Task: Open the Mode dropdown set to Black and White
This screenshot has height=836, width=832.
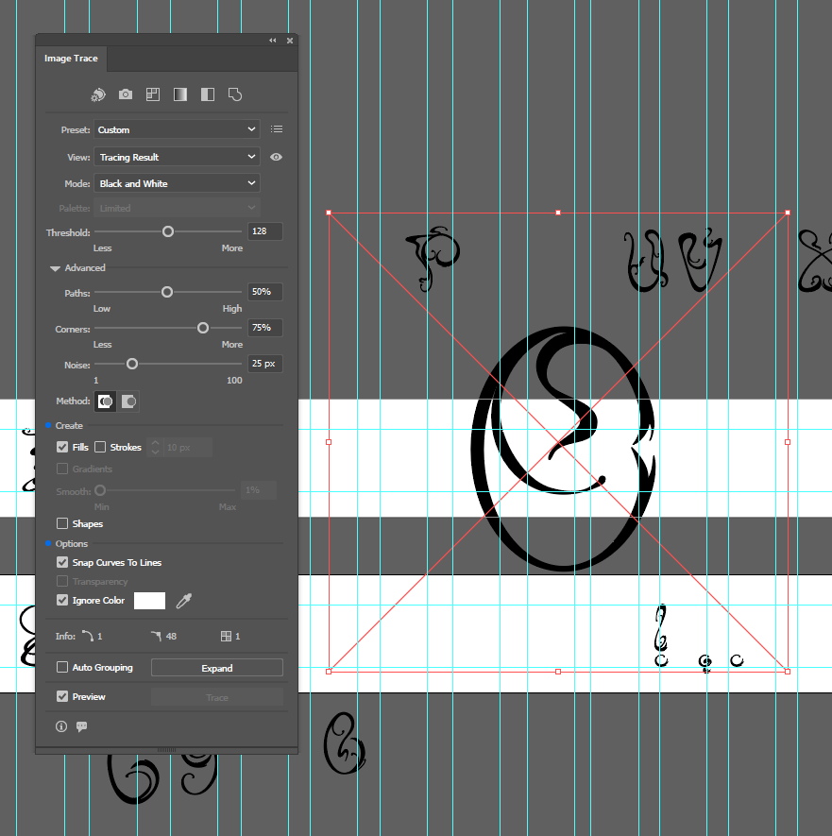Action: pos(177,183)
